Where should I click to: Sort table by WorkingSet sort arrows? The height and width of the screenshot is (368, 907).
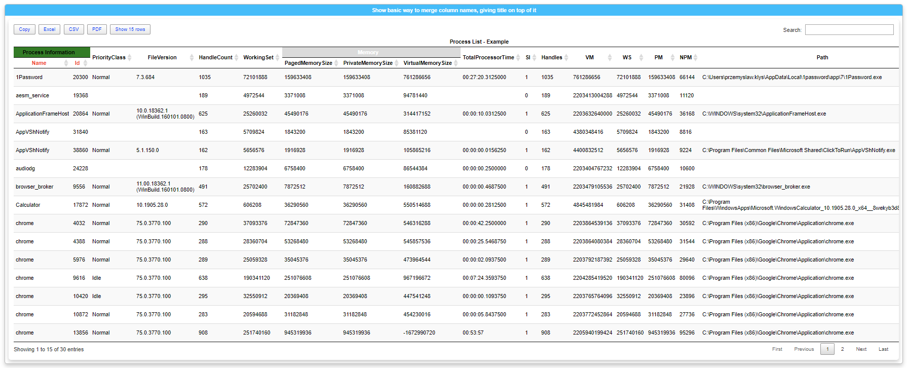point(277,58)
